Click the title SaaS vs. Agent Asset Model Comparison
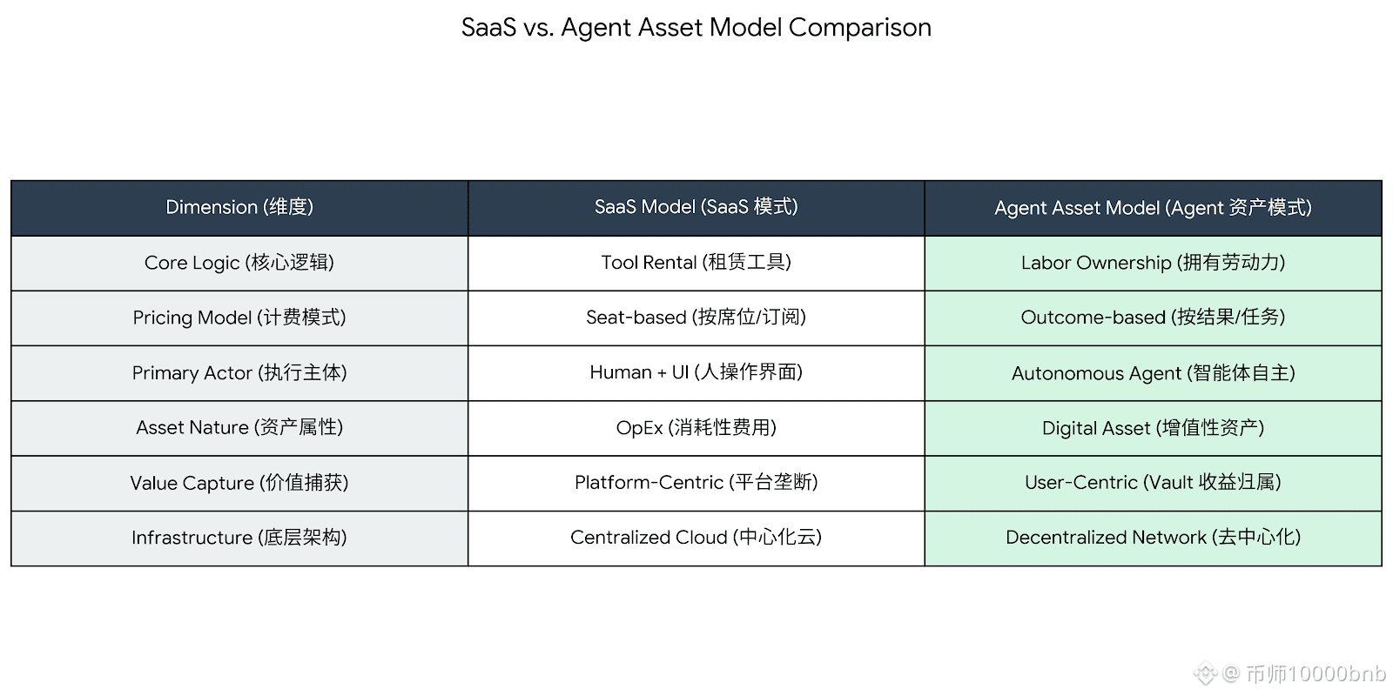Image resolution: width=1393 pixels, height=696 pixels. coord(696,28)
